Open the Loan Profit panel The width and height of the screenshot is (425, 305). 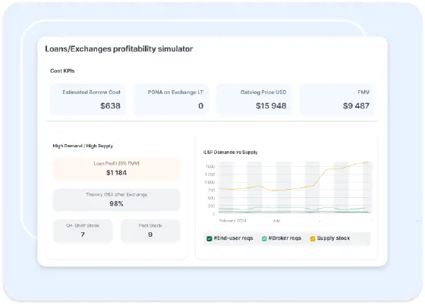[x=117, y=168]
